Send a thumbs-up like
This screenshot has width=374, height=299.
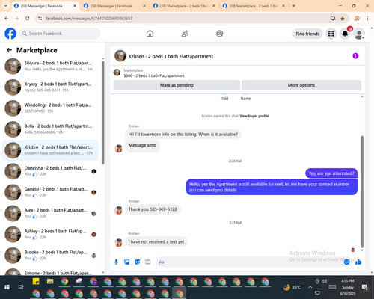coord(358,262)
